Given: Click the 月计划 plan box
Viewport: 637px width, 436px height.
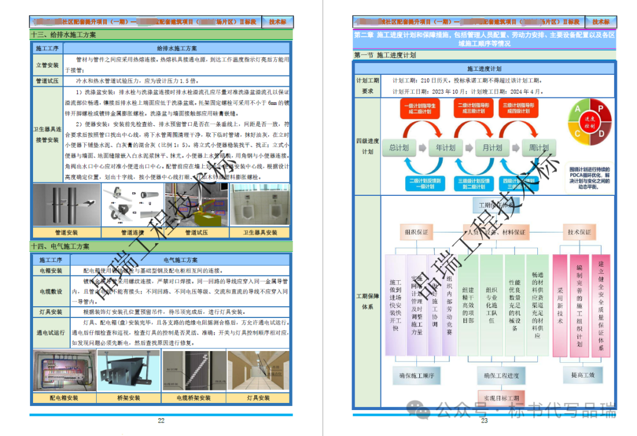Looking at the screenshot, I should pos(492,147).
